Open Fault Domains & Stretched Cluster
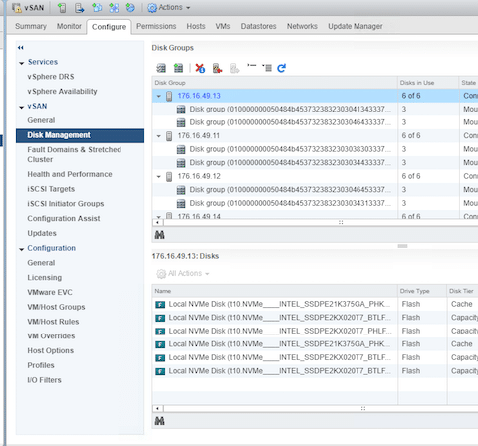478x446 pixels. click(74, 154)
